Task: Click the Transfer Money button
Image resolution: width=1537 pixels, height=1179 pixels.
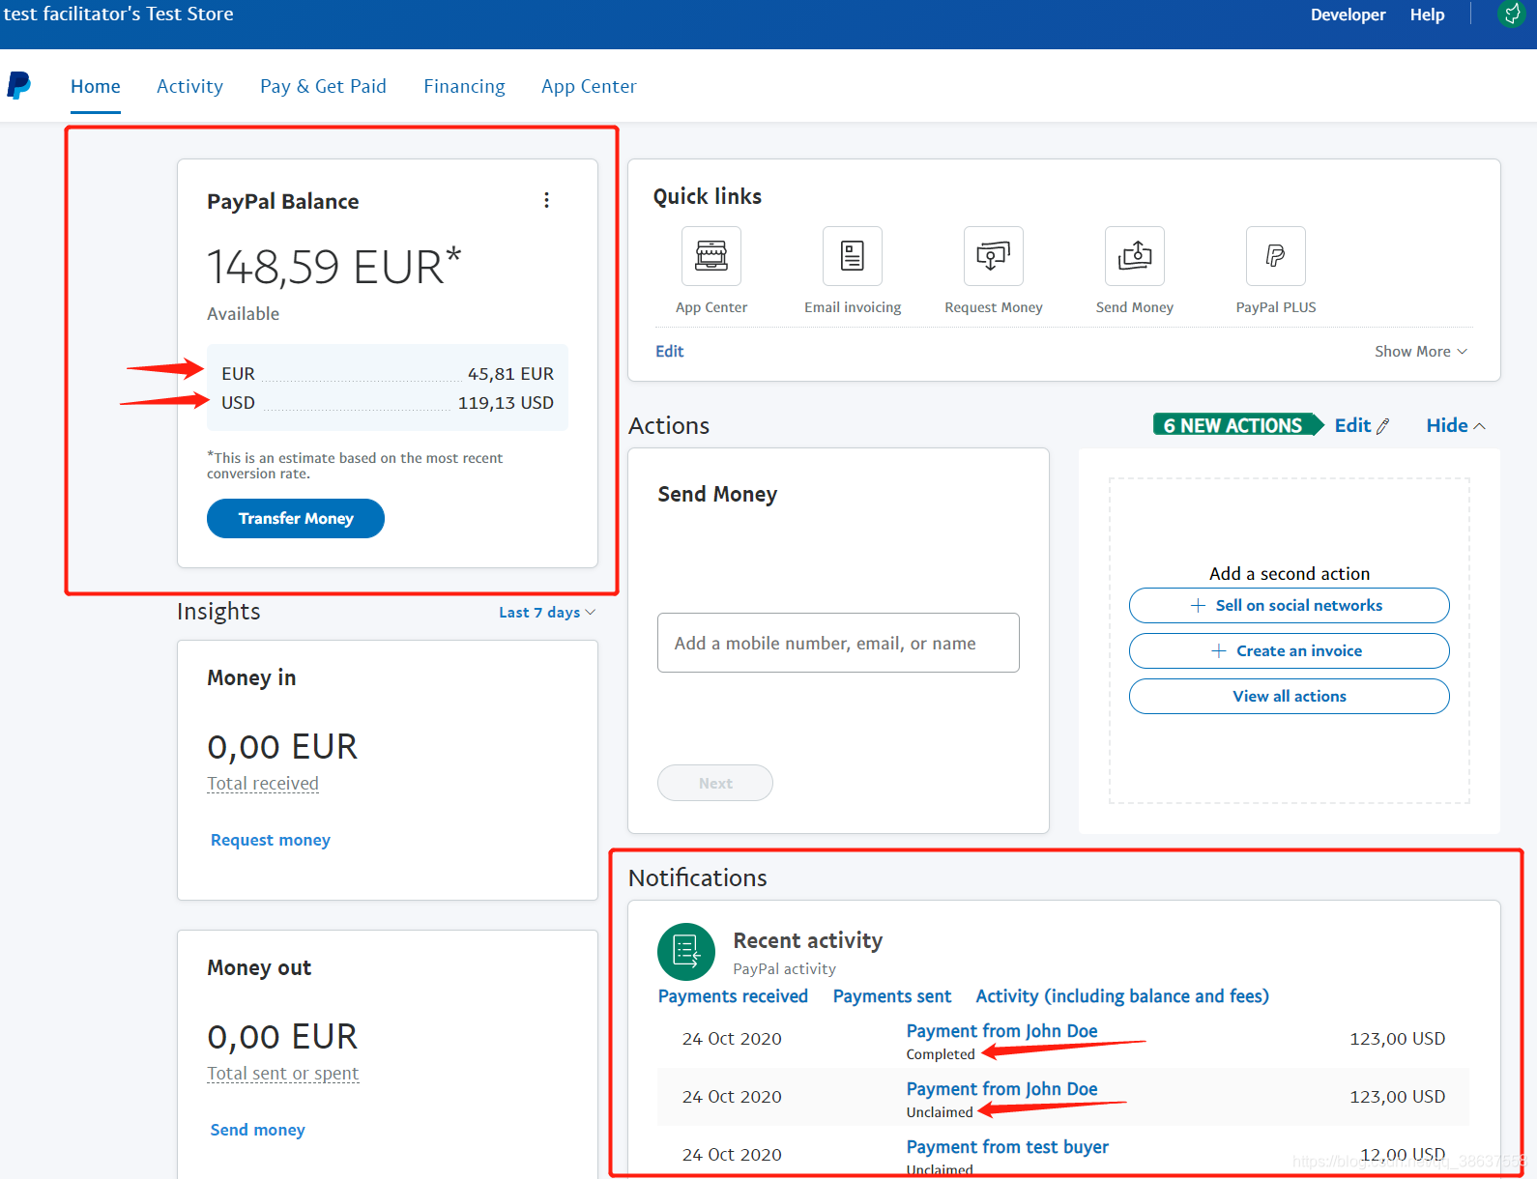Action: point(296,519)
